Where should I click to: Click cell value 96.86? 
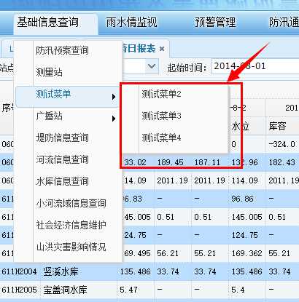click(242, 199)
